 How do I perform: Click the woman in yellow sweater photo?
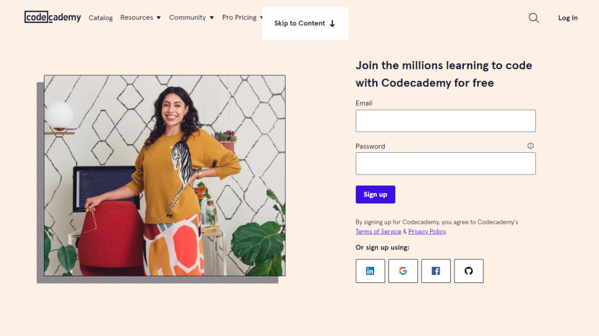coord(165,176)
